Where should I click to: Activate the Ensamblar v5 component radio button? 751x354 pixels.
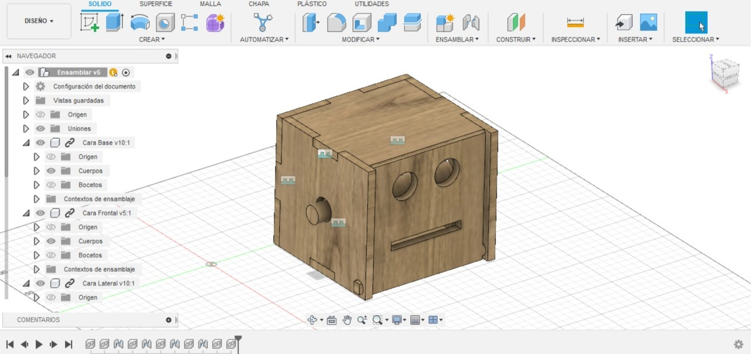(x=126, y=72)
